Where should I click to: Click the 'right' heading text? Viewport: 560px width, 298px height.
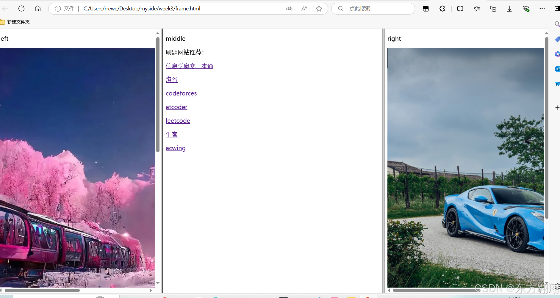pyautogui.click(x=394, y=39)
